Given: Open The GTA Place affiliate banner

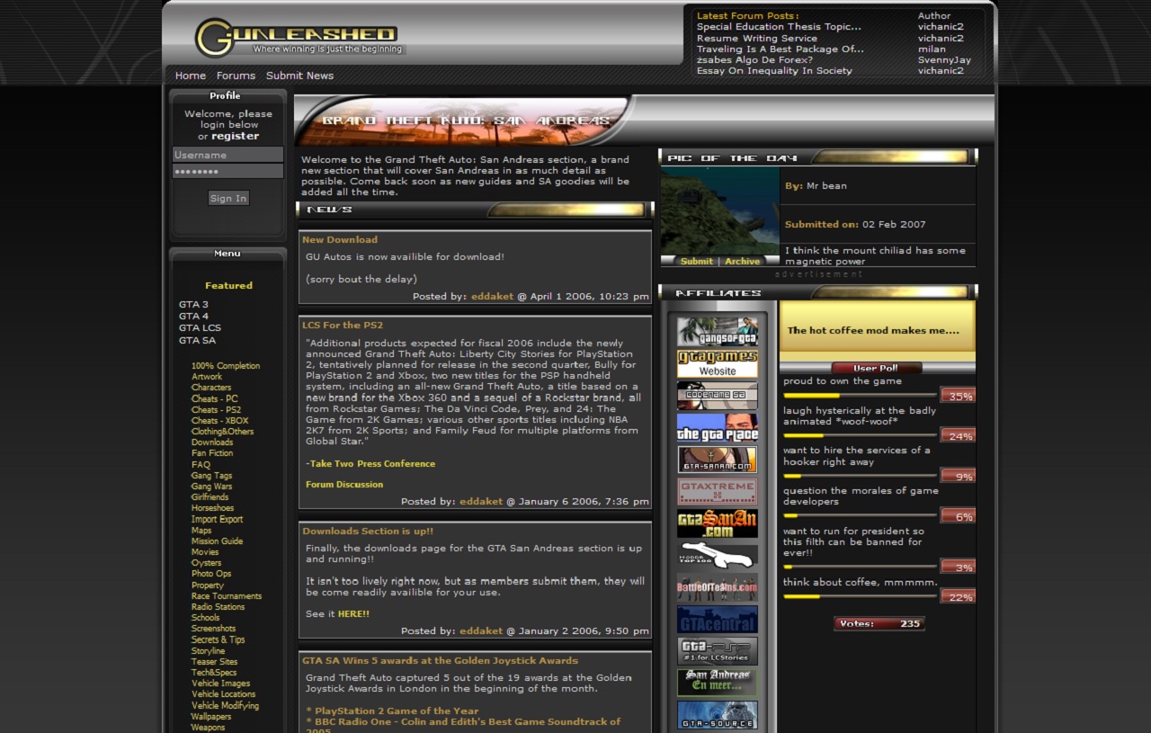Looking at the screenshot, I should click(717, 427).
